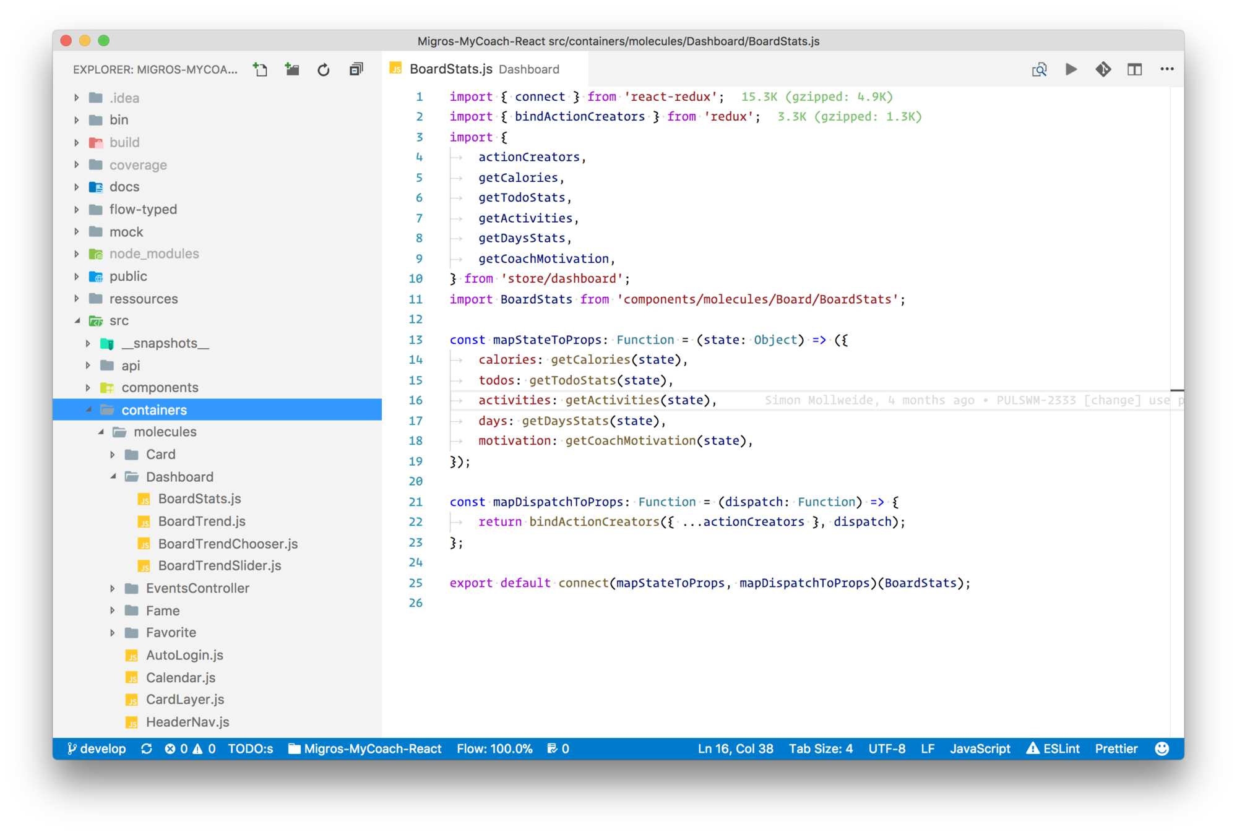Switch branch via develop in status bar
Screen dimensions: 1237x835
(x=97, y=748)
